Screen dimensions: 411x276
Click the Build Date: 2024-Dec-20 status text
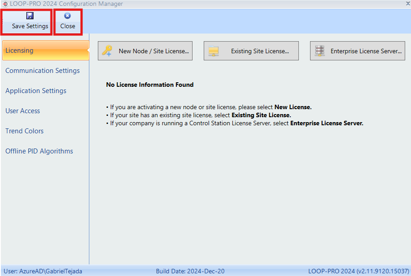click(190, 271)
